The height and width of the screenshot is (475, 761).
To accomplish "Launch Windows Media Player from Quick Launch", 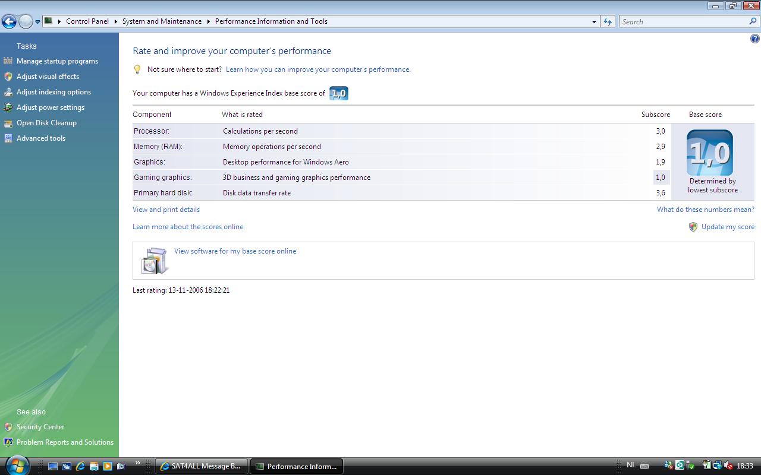I will (108, 467).
